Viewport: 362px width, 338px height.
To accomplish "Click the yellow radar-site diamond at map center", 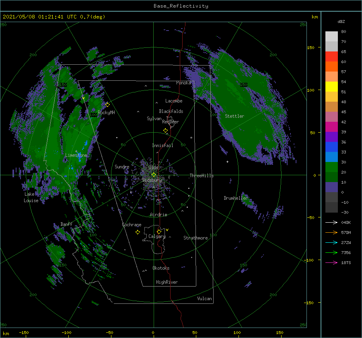I will [154, 175].
